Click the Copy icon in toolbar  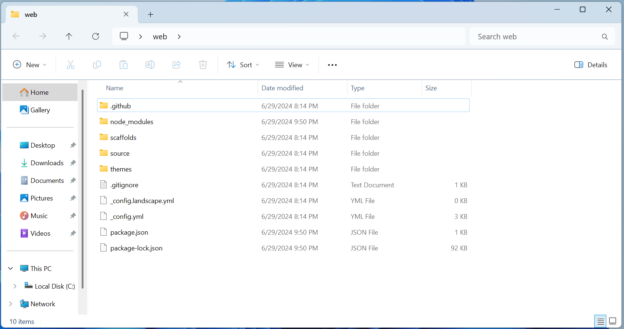coord(97,65)
